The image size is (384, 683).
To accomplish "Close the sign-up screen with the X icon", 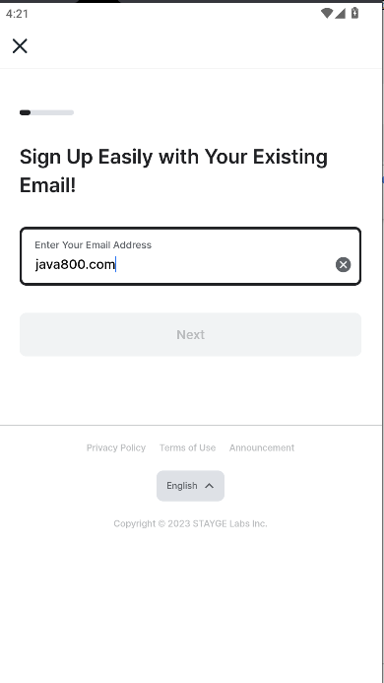I will tap(20, 45).
